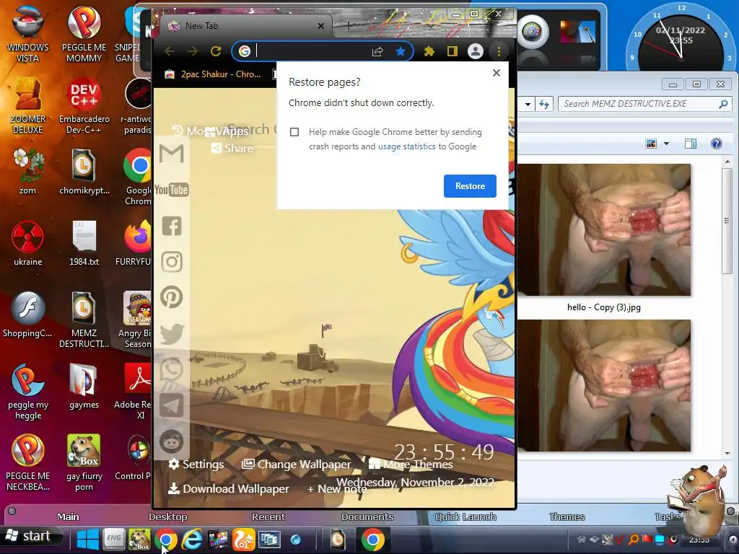Click Download Wallpaper
Screen dimensions: 739x554
[x=229, y=489]
